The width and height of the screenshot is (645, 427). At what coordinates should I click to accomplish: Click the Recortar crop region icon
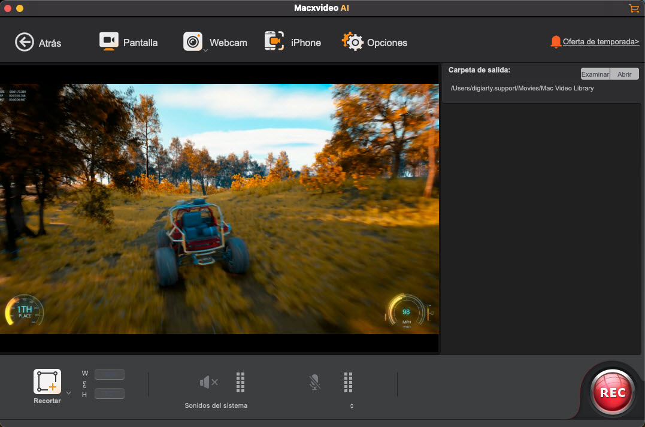(47, 382)
